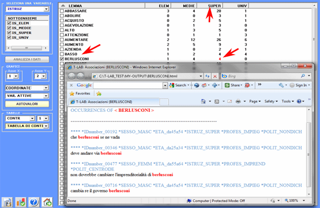
Task: Uncheck the IS_SUPER subset checkbox
Action: click(9, 32)
